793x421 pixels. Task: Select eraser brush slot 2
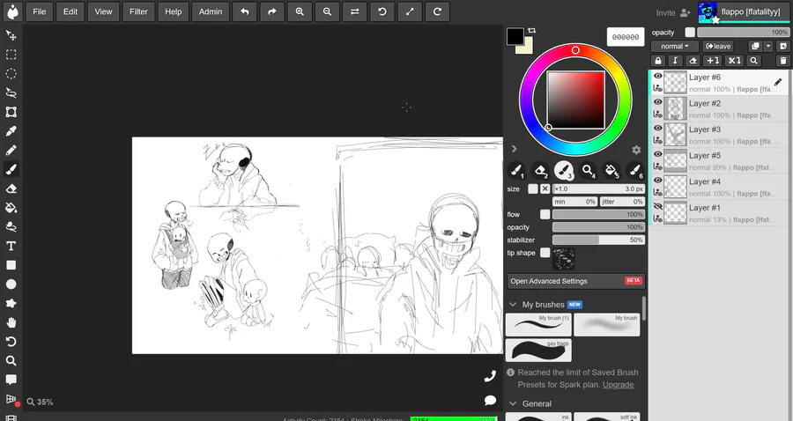pos(540,171)
